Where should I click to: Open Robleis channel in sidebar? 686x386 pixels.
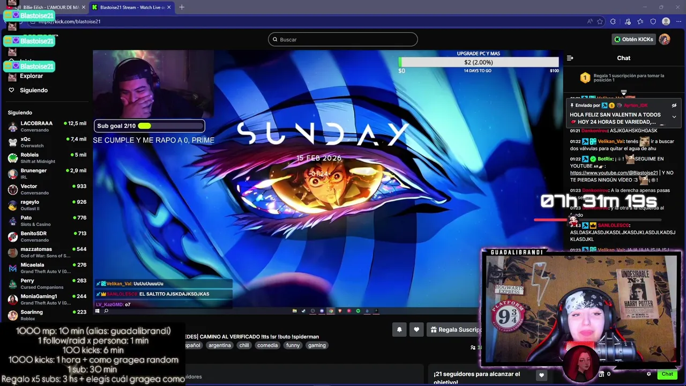[x=47, y=158]
